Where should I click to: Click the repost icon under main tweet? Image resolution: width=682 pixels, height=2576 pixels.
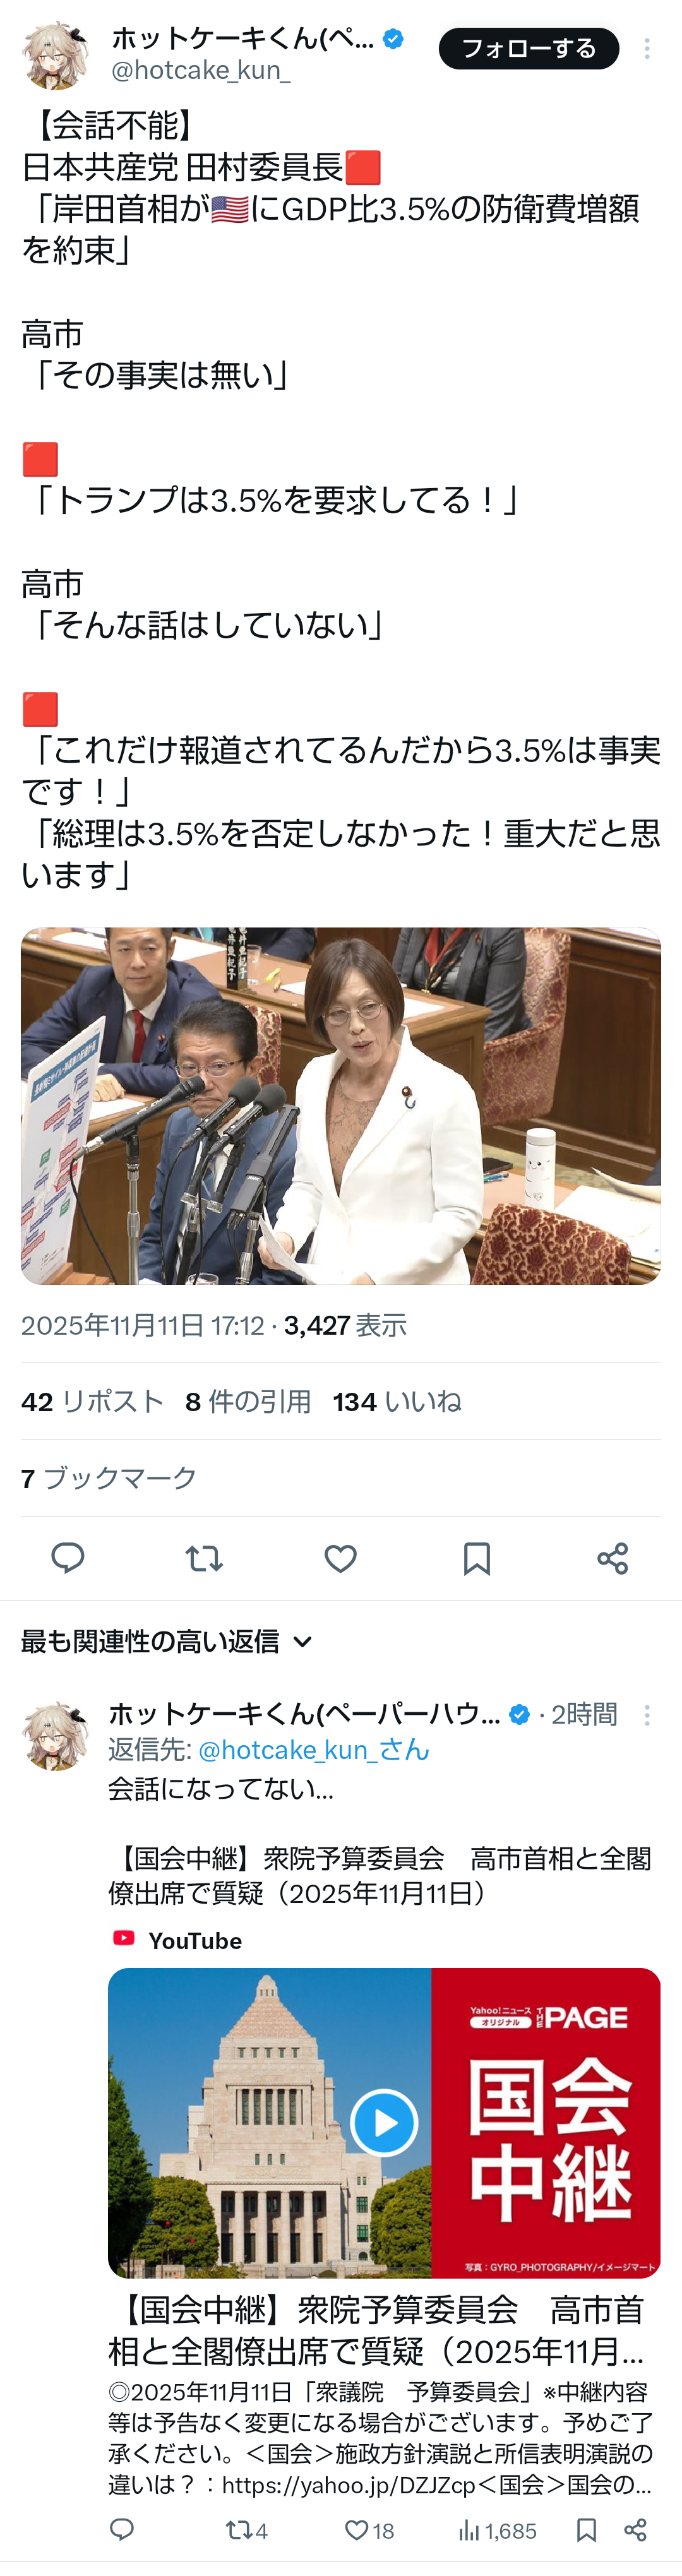click(204, 1558)
